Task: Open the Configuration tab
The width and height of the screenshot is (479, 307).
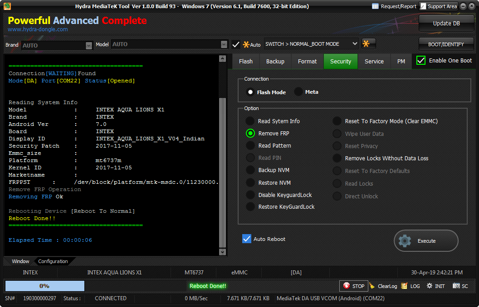Action: tap(53, 261)
